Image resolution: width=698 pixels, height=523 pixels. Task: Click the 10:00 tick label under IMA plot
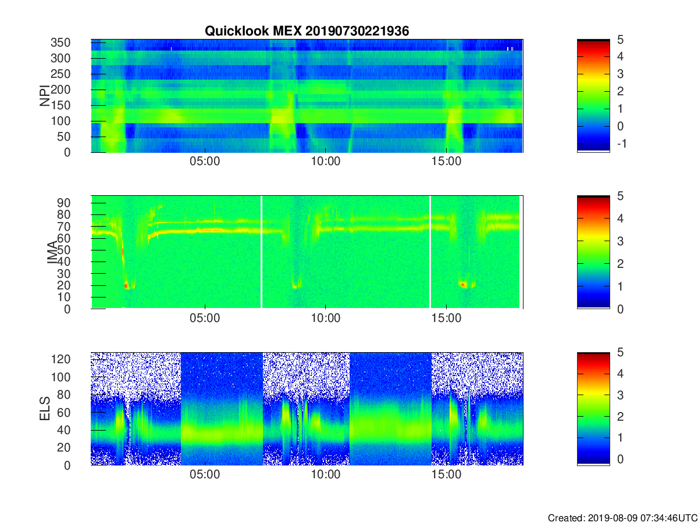coord(325,318)
